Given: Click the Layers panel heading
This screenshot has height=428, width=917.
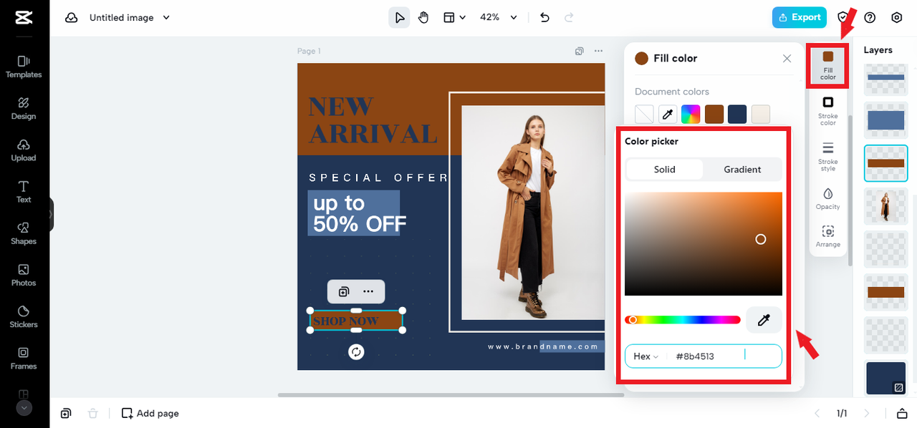Looking at the screenshot, I should point(878,50).
